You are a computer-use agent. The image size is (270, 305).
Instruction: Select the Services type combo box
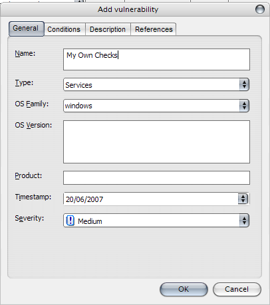point(156,84)
